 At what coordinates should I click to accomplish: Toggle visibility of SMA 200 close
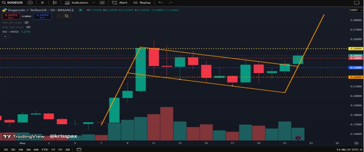tap(28, 27)
